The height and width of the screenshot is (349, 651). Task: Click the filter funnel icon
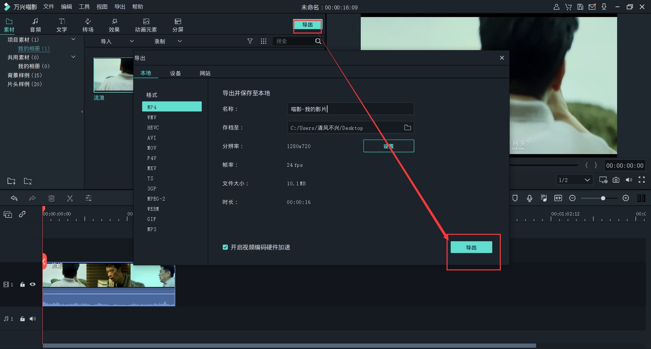[x=250, y=41]
